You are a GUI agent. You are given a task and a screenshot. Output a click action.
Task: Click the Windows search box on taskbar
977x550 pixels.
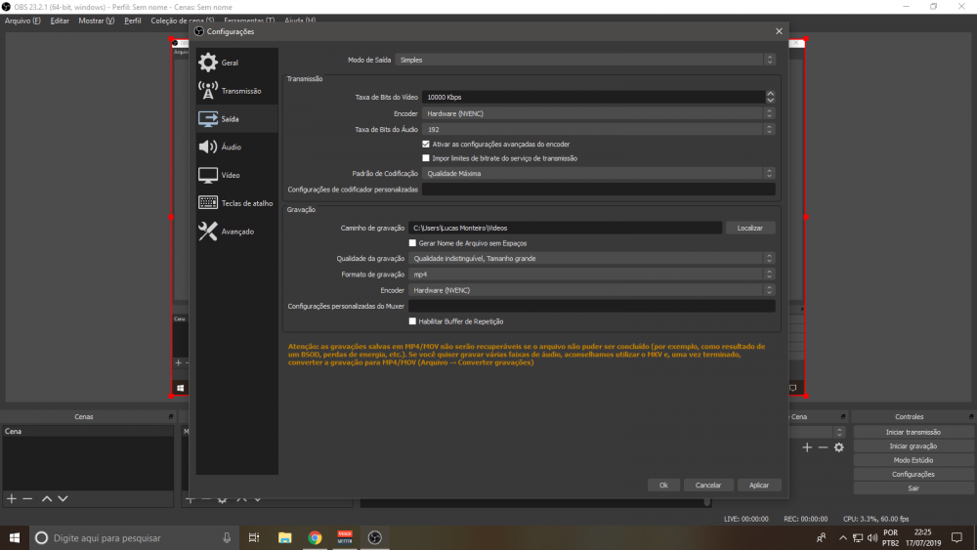coord(134,537)
